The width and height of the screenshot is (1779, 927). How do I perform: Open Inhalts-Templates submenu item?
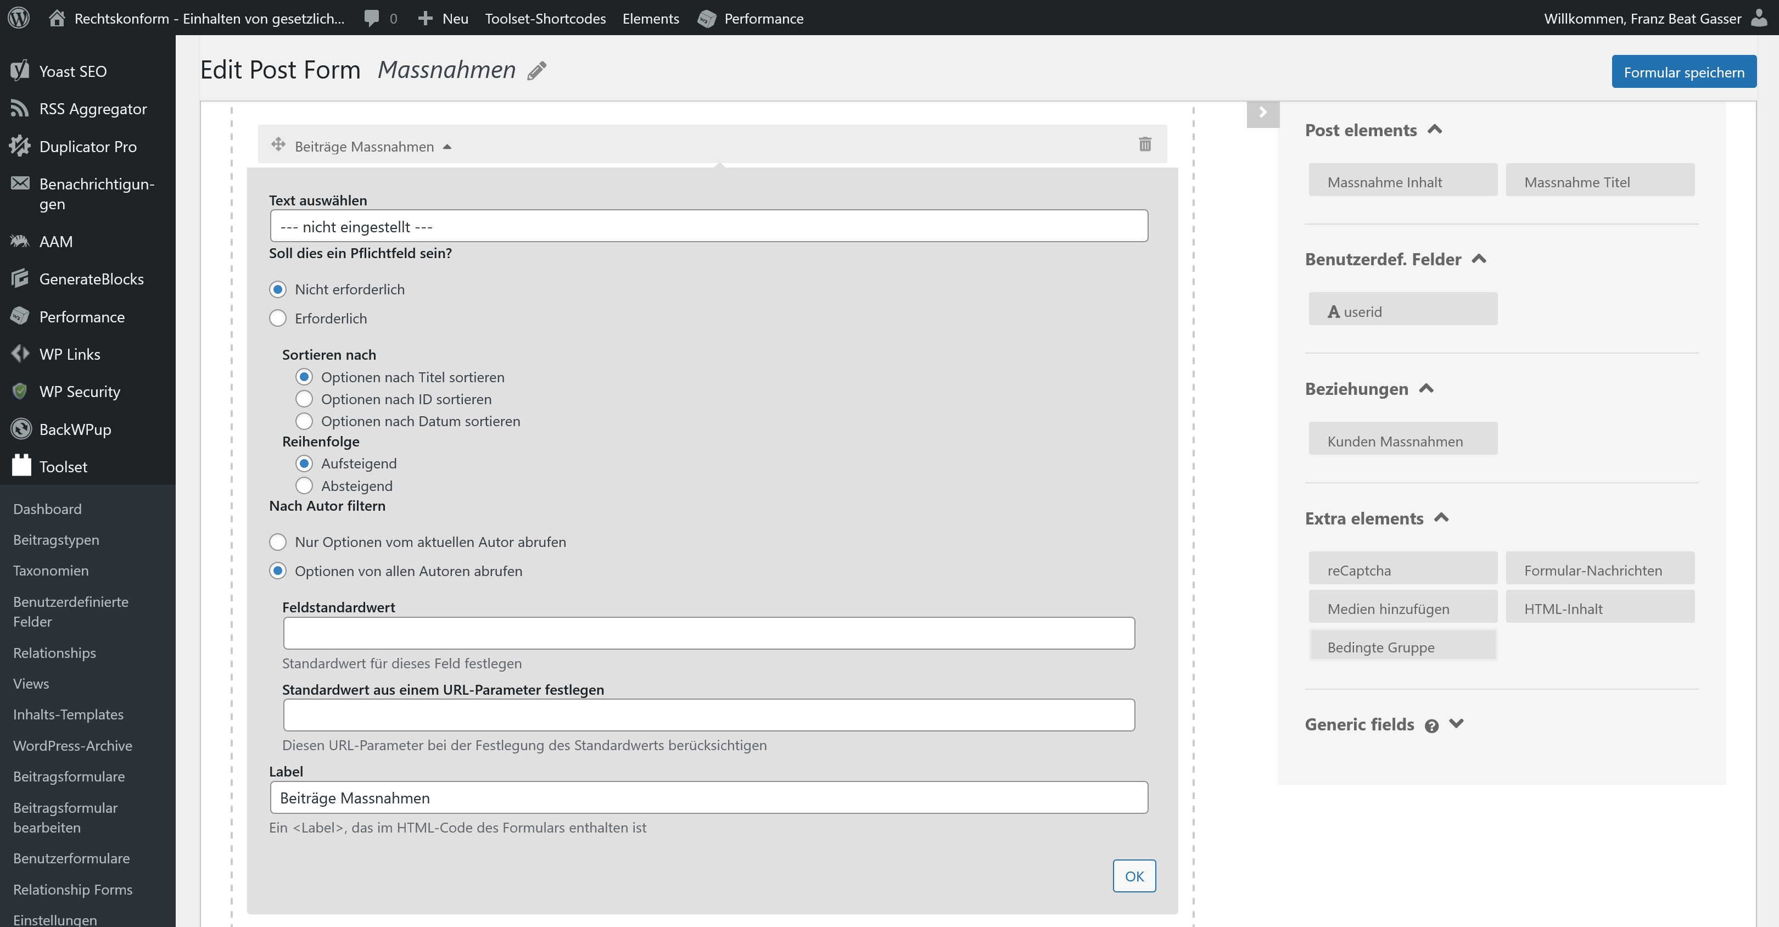click(x=69, y=714)
